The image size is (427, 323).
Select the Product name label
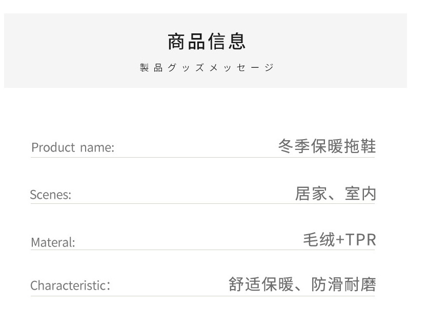coord(73,147)
